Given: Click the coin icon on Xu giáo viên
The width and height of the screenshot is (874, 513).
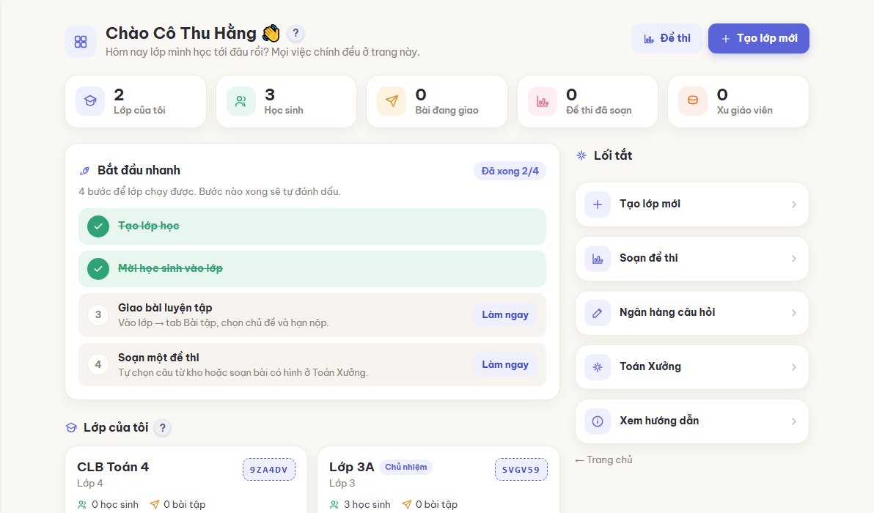Looking at the screenshot, I should click(693, 101).
